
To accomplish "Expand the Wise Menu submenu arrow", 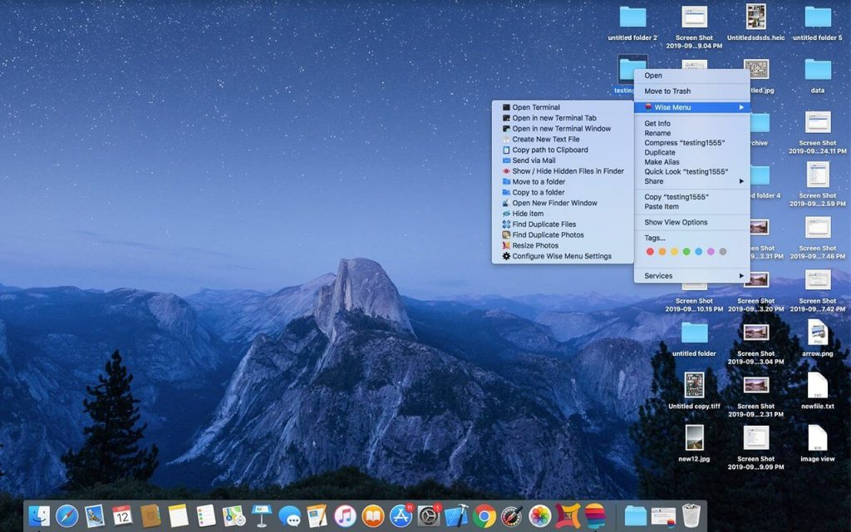I will click(741, 107).
